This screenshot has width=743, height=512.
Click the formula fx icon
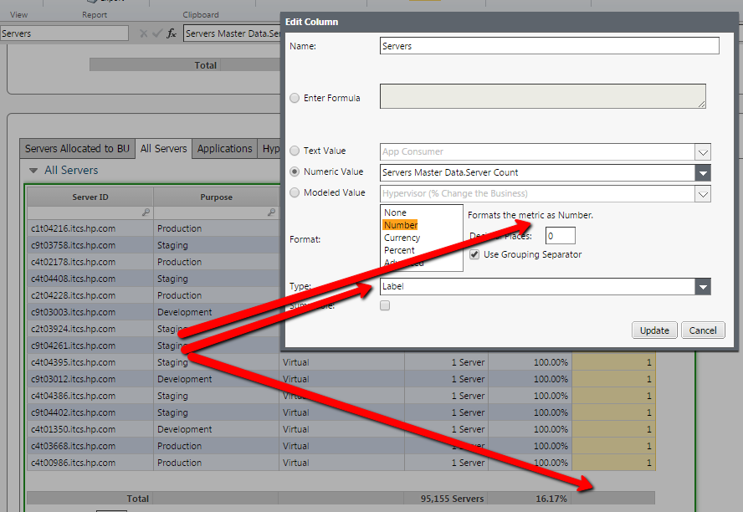click(172, 33)
